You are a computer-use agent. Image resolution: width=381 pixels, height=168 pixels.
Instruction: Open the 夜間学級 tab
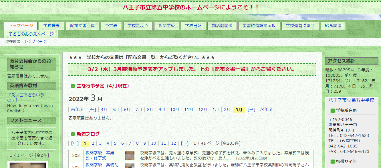[x=167, y=25]
